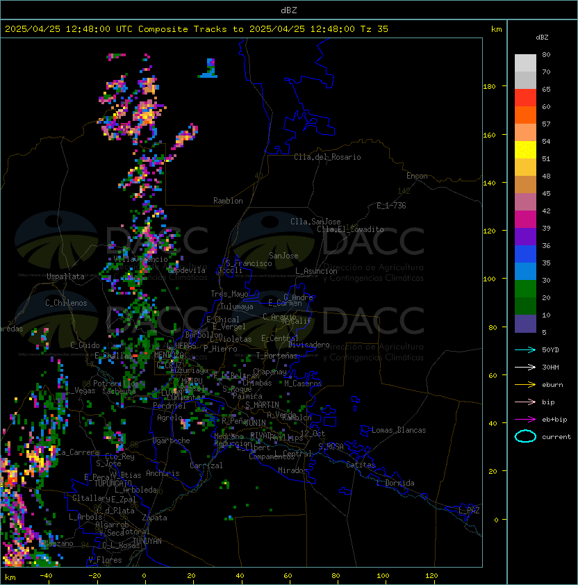The image size is (578, 585).
Task: Click the 'dBZ' heading above color scale
Action: [542, 38]
